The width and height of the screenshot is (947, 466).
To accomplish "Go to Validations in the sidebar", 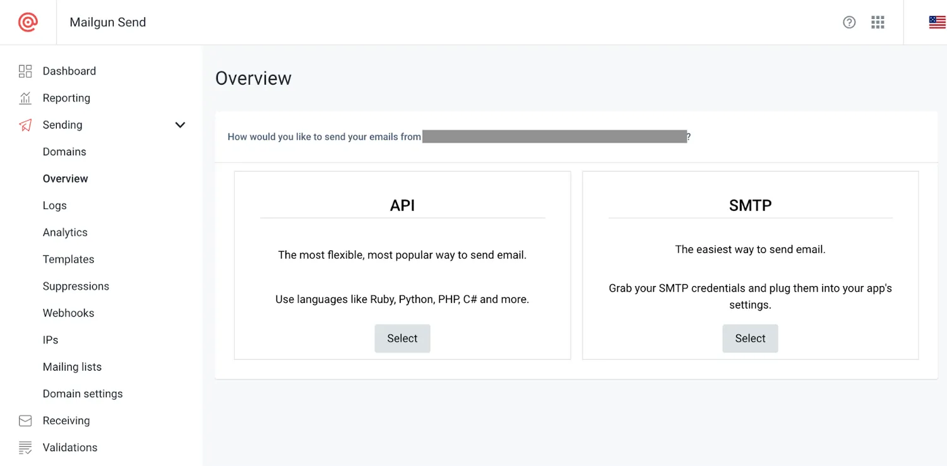I will tap(70, 448).
